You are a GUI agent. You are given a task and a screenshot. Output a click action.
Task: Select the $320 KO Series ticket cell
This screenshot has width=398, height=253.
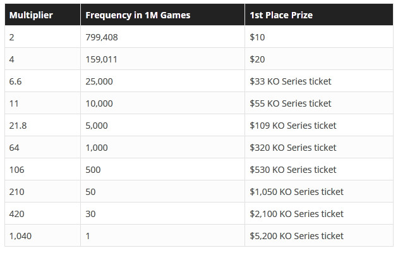pyautogui.click(x=319, y=147)
